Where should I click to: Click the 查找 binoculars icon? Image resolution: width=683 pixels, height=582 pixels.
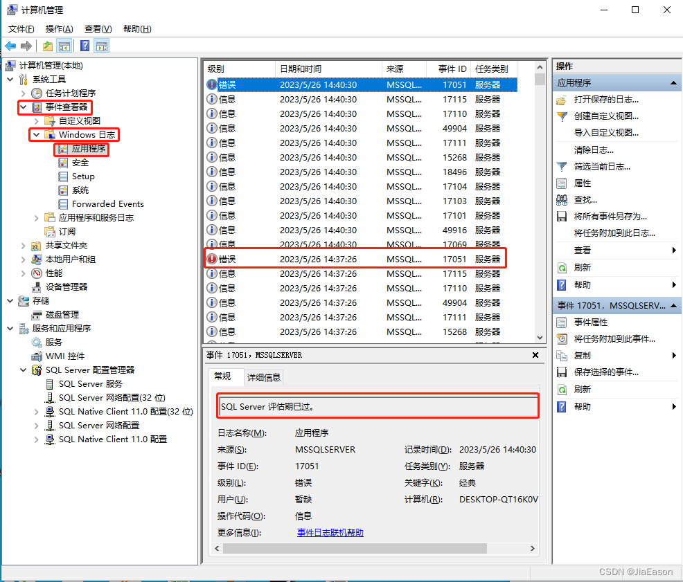point(562,200)
